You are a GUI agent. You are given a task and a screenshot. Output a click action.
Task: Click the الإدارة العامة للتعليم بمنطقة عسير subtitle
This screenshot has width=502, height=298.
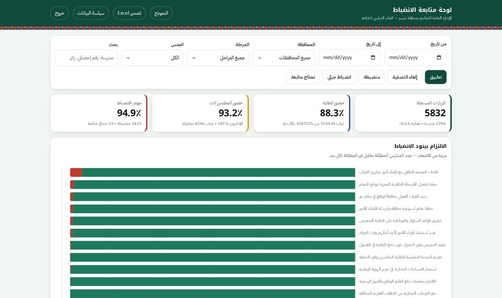pyautogui.click(x=407, y=18)
